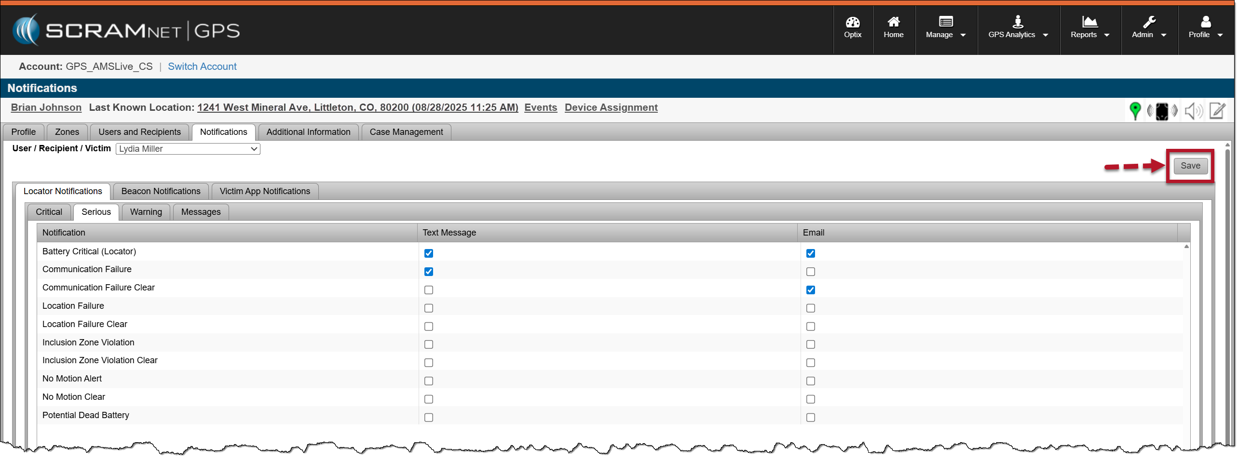
Task: Click the Switch Account link
Action: point(202,66)
